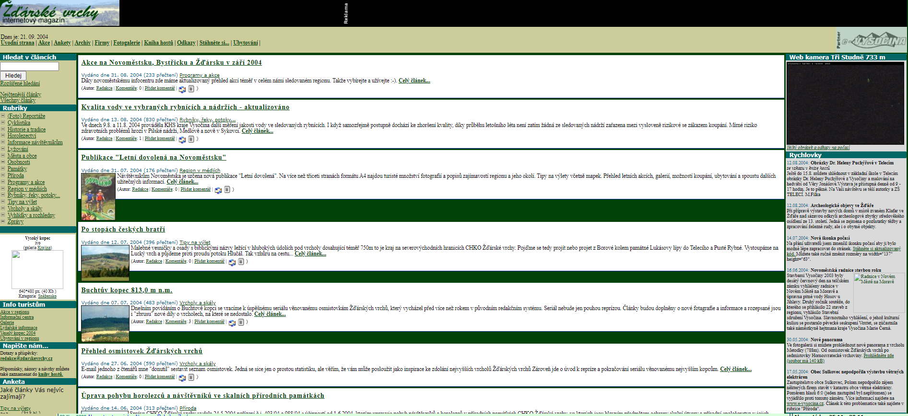The image size is (908, 416).
Task: Click the notepad print icon under the Buchtův kopec article
Action: click(x=241, y=322)
